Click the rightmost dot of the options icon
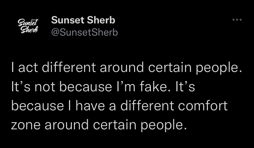 (240, 20)
